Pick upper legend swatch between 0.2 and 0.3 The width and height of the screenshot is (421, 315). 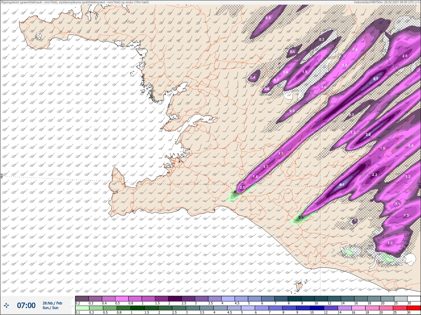pos(82,299)
